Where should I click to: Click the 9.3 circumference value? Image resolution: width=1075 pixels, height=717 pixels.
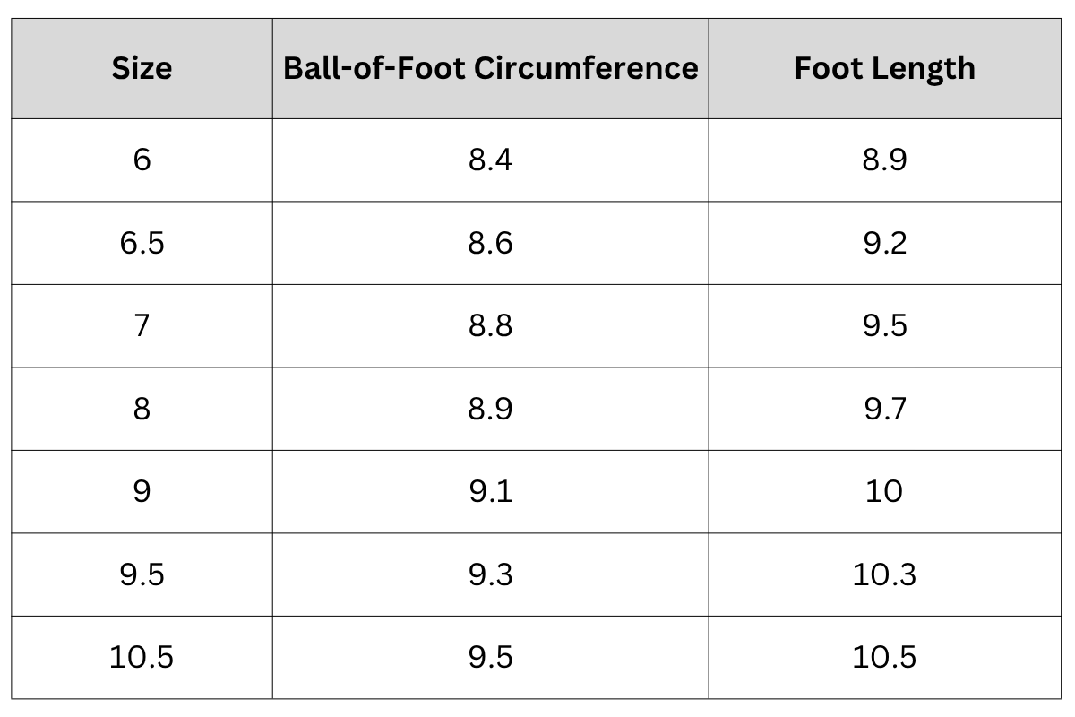490,574
